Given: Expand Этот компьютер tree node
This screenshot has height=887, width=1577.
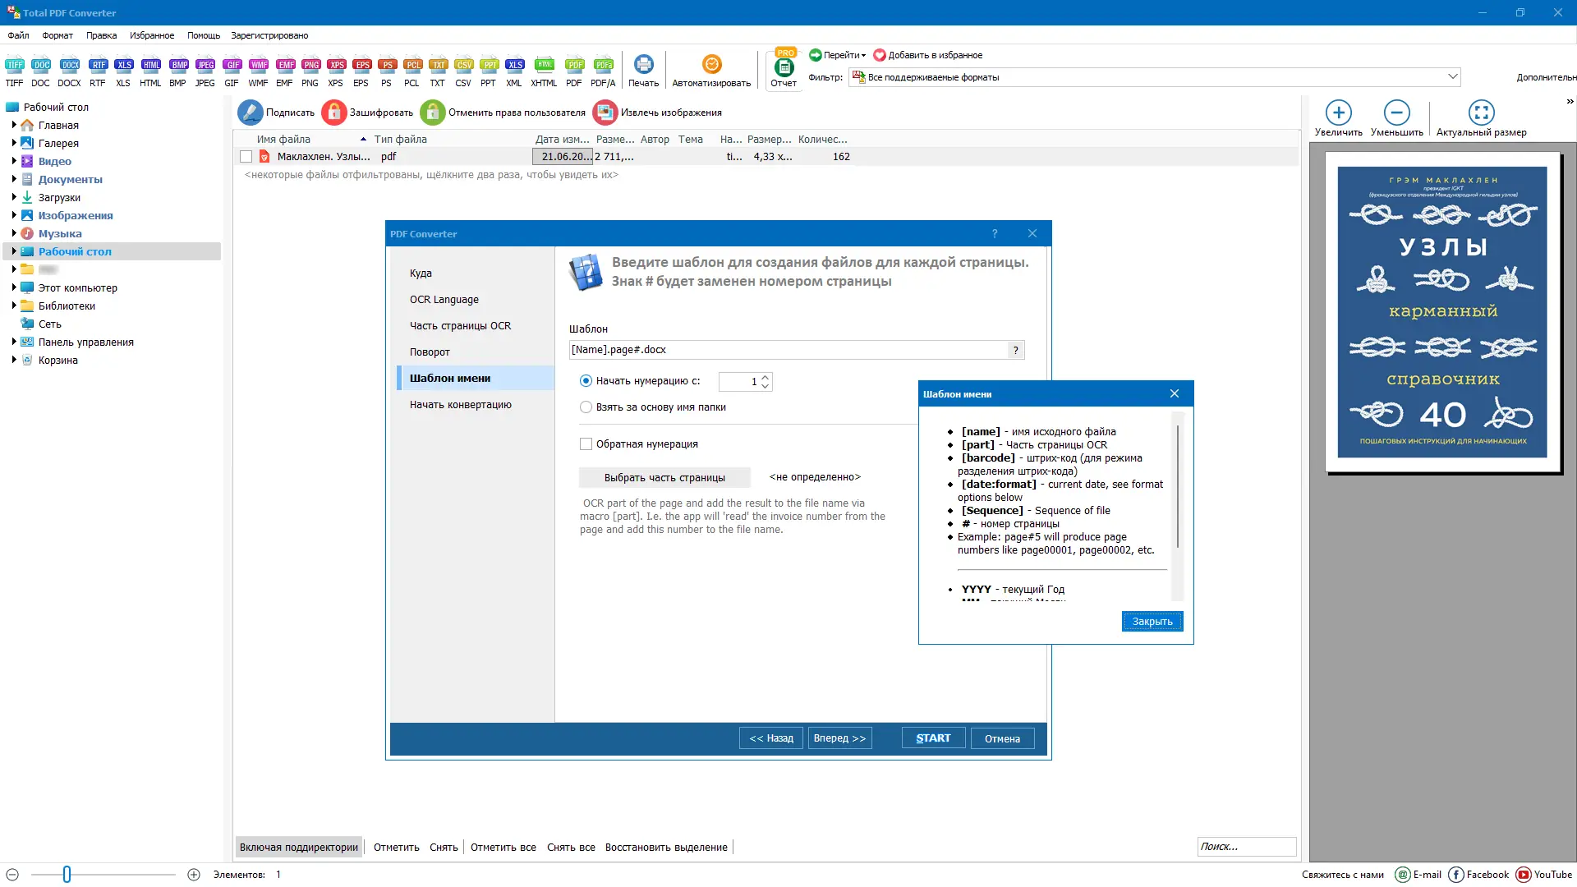Looking at the screenshot, I should 14,287.
